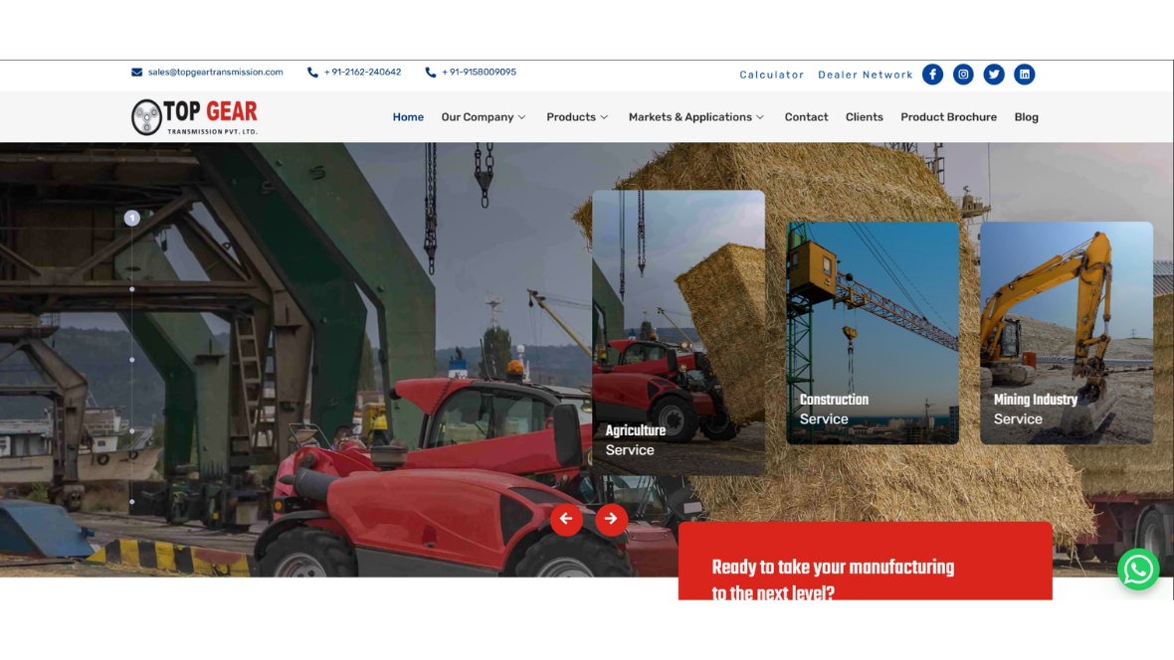This screenshot has height=660, width=1174.
Task: Go to previous slide with left arrow
Action: (566, 519)
